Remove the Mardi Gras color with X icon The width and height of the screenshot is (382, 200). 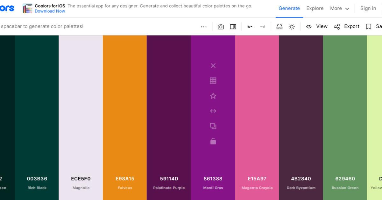click(x=213, y=66)
